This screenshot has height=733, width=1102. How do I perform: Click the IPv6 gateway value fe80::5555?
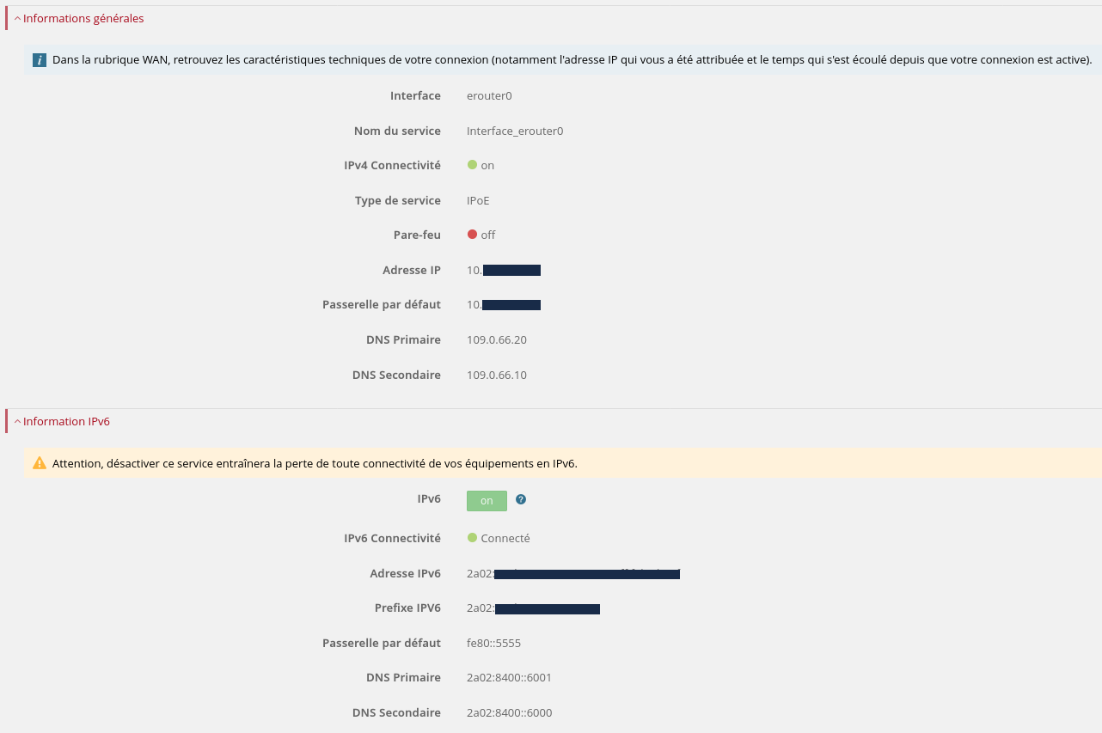click(x=493, y=643)
